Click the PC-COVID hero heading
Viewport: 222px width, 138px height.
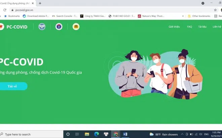[21, 62]
